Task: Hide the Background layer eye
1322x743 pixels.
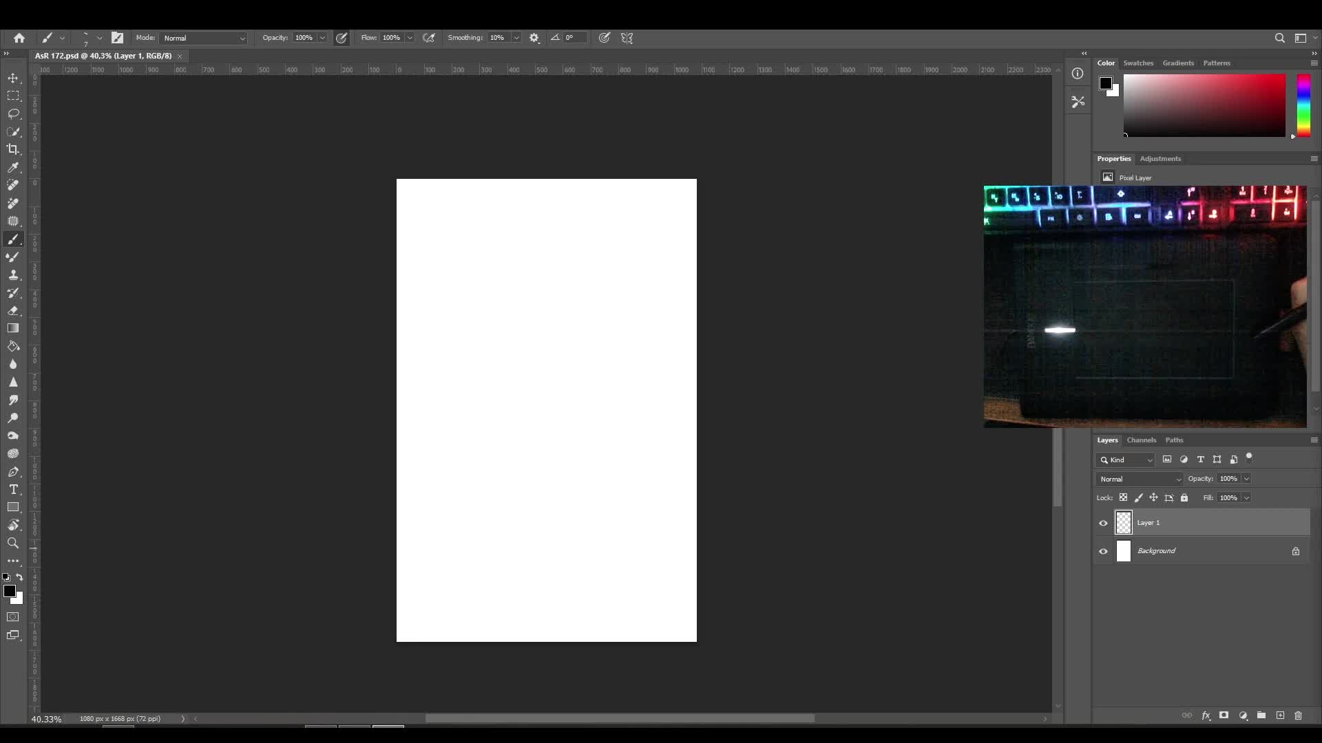Action: click(1103, 551)
